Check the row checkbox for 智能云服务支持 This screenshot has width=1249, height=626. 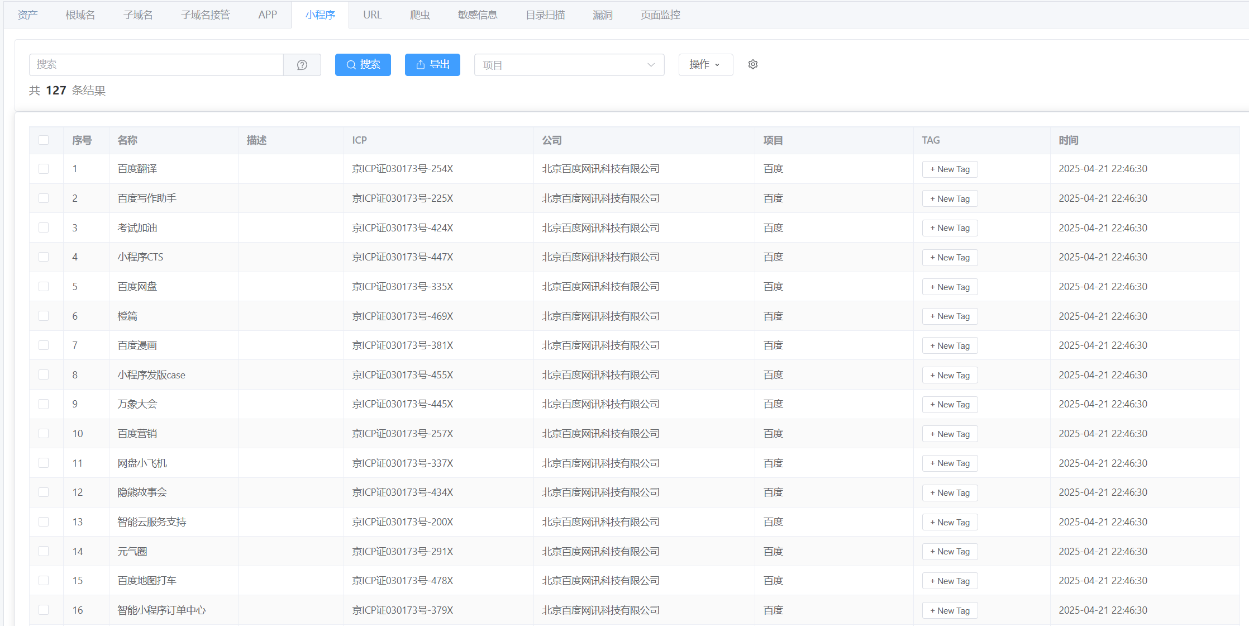pos(44,522)
